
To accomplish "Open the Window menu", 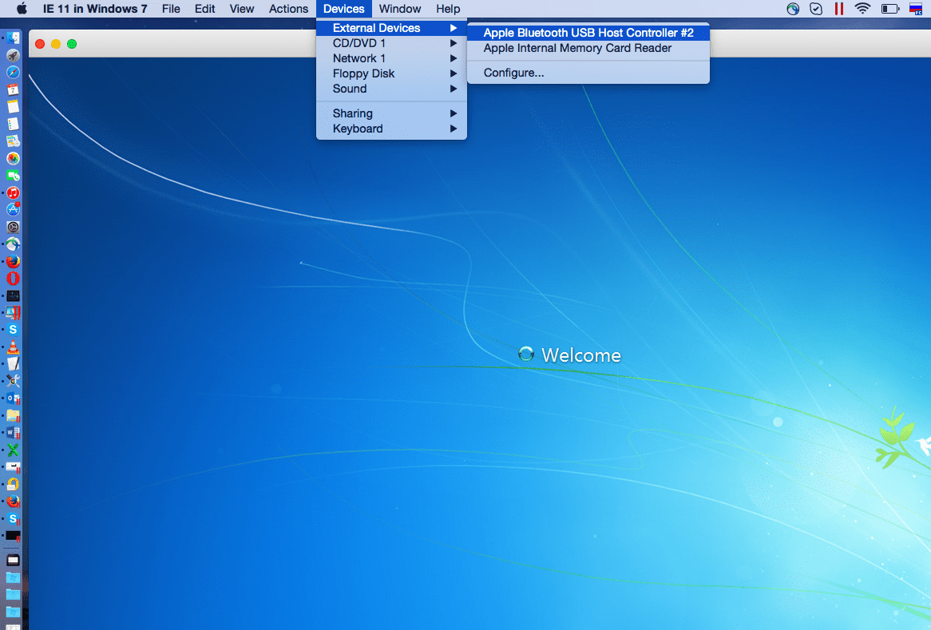I will click(400, 9).
